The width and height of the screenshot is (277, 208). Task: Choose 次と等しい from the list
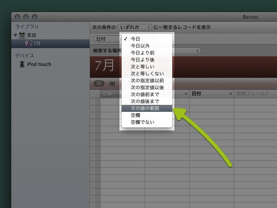tap(147, 66)
